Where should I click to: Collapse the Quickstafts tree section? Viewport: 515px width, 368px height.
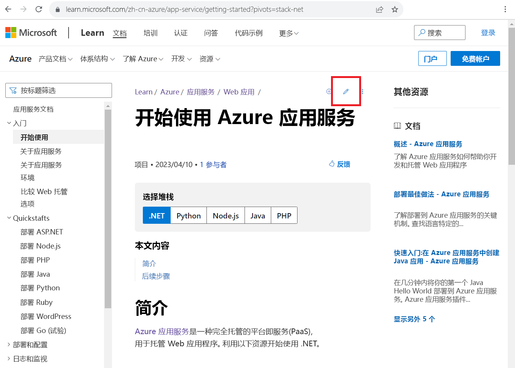click(x=9, y=218)
